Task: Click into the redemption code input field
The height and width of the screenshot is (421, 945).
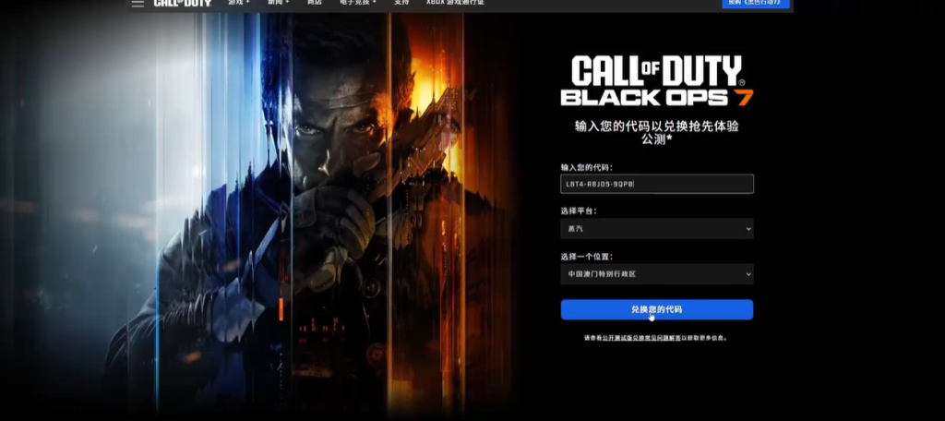Action: pos(656,184)
